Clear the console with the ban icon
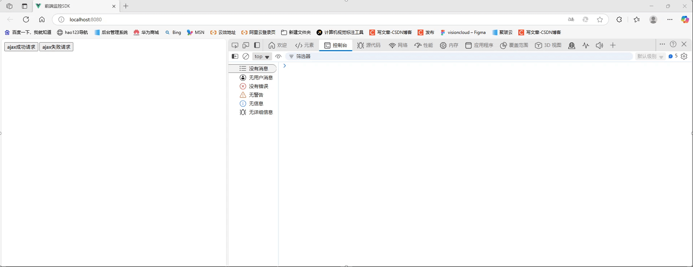This screenshot has height=267, width=693. (x=246, y=56)
